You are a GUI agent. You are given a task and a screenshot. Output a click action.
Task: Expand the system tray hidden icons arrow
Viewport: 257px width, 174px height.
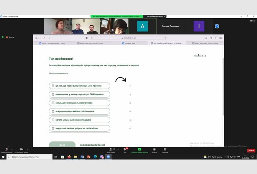pos(225,157)
